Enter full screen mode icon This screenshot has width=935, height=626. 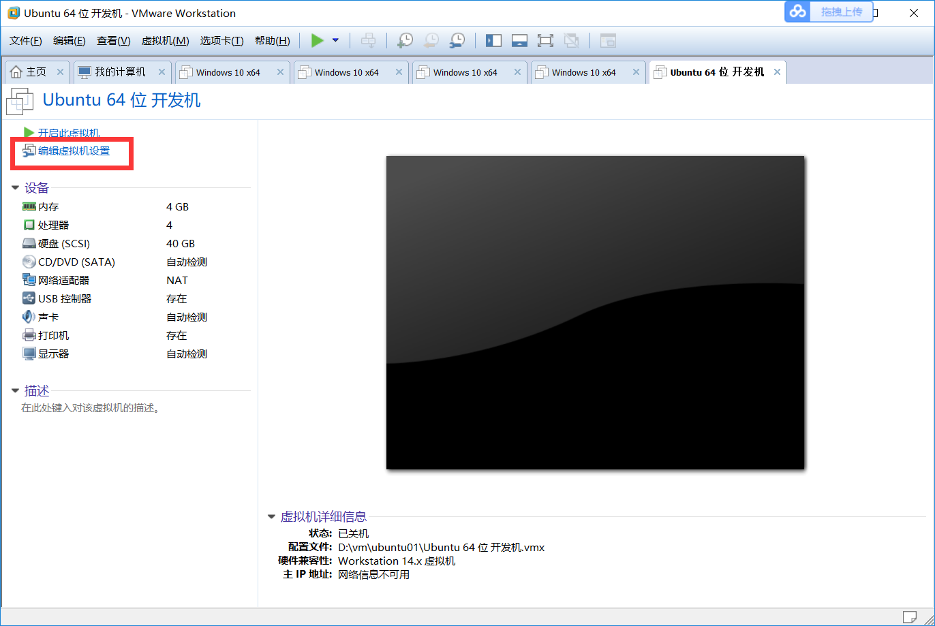pos(545,41)
